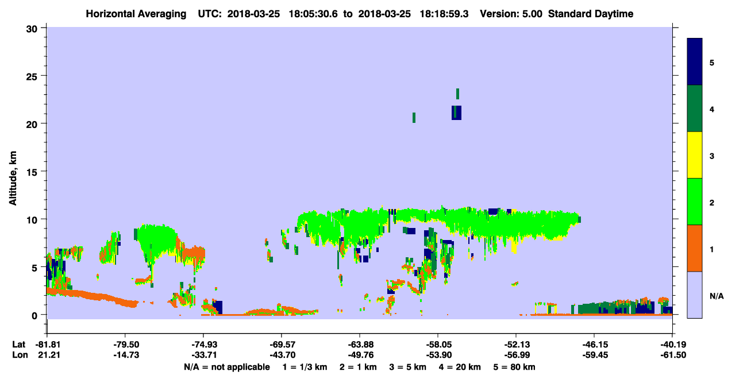
Task: Click the lavender N/A colorbar segment
Action: click(695, 295)
